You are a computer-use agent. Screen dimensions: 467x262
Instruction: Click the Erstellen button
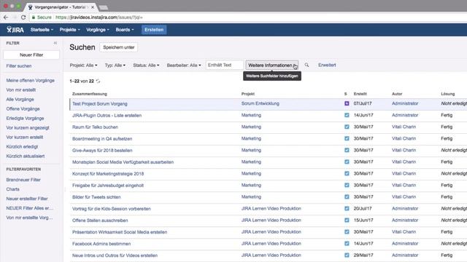click(x=154, y=30)
